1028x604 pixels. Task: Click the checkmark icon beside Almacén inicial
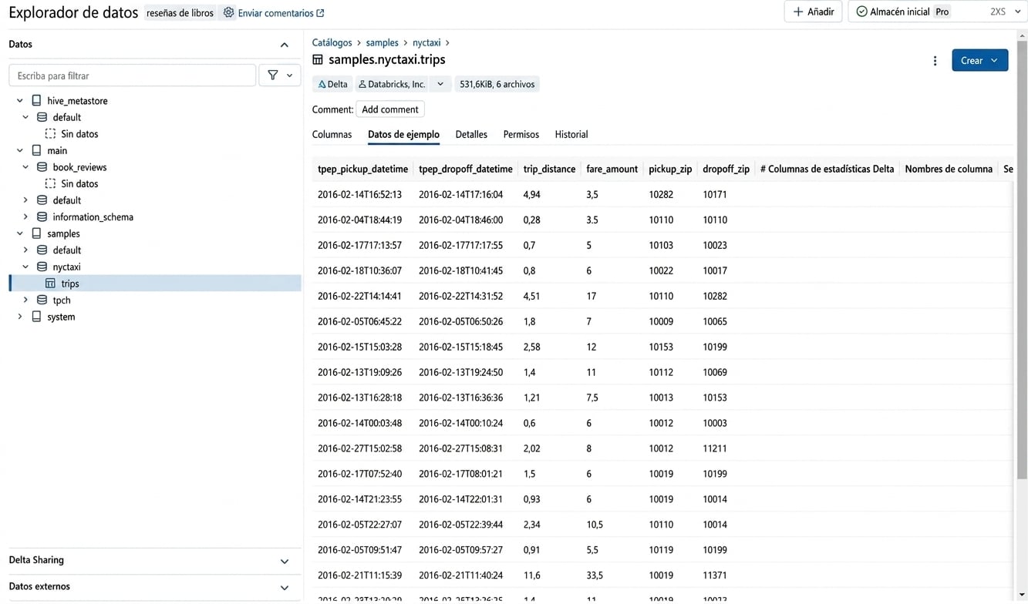(x=861, y=12)
